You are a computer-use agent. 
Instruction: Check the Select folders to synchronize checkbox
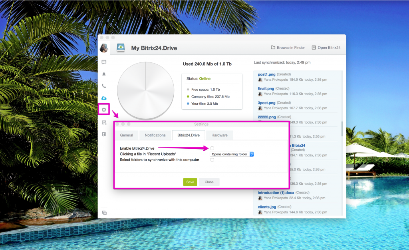pyautogui.click(x=212, y=160)
